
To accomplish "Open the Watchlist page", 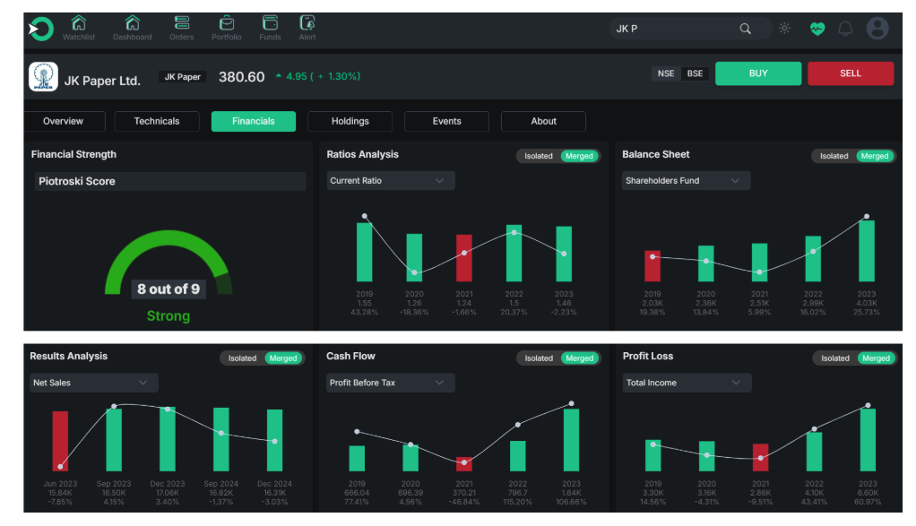I will [79, 28].
